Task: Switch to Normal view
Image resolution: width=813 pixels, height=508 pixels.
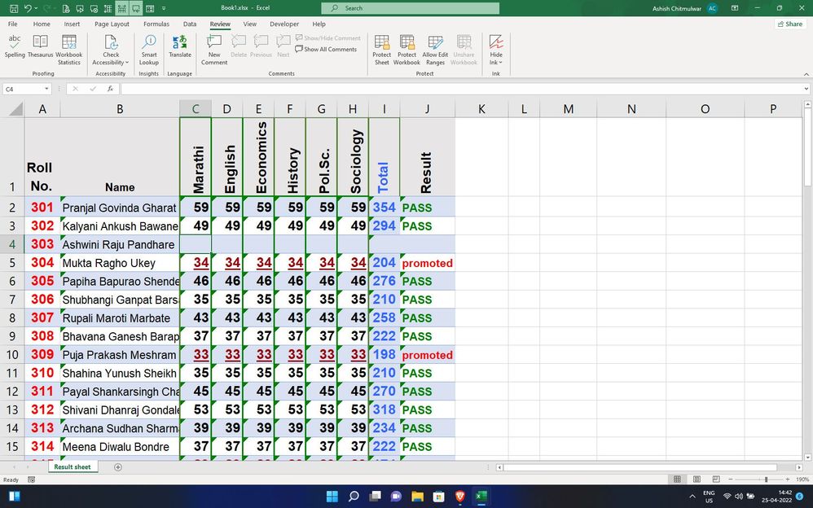Action: (x=677, y=480)
